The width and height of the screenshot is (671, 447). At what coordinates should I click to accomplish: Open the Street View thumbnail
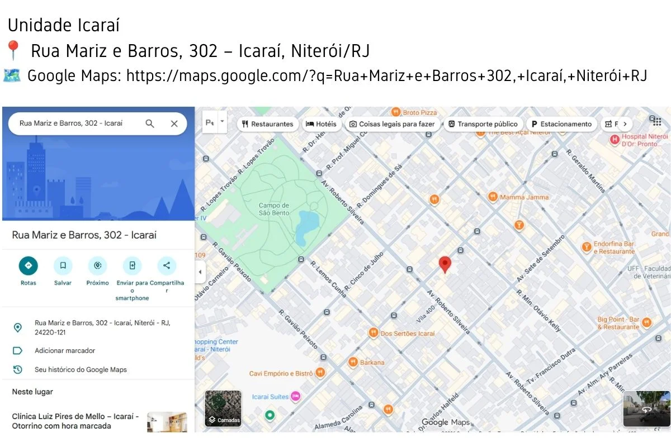[x=647, y=409]
